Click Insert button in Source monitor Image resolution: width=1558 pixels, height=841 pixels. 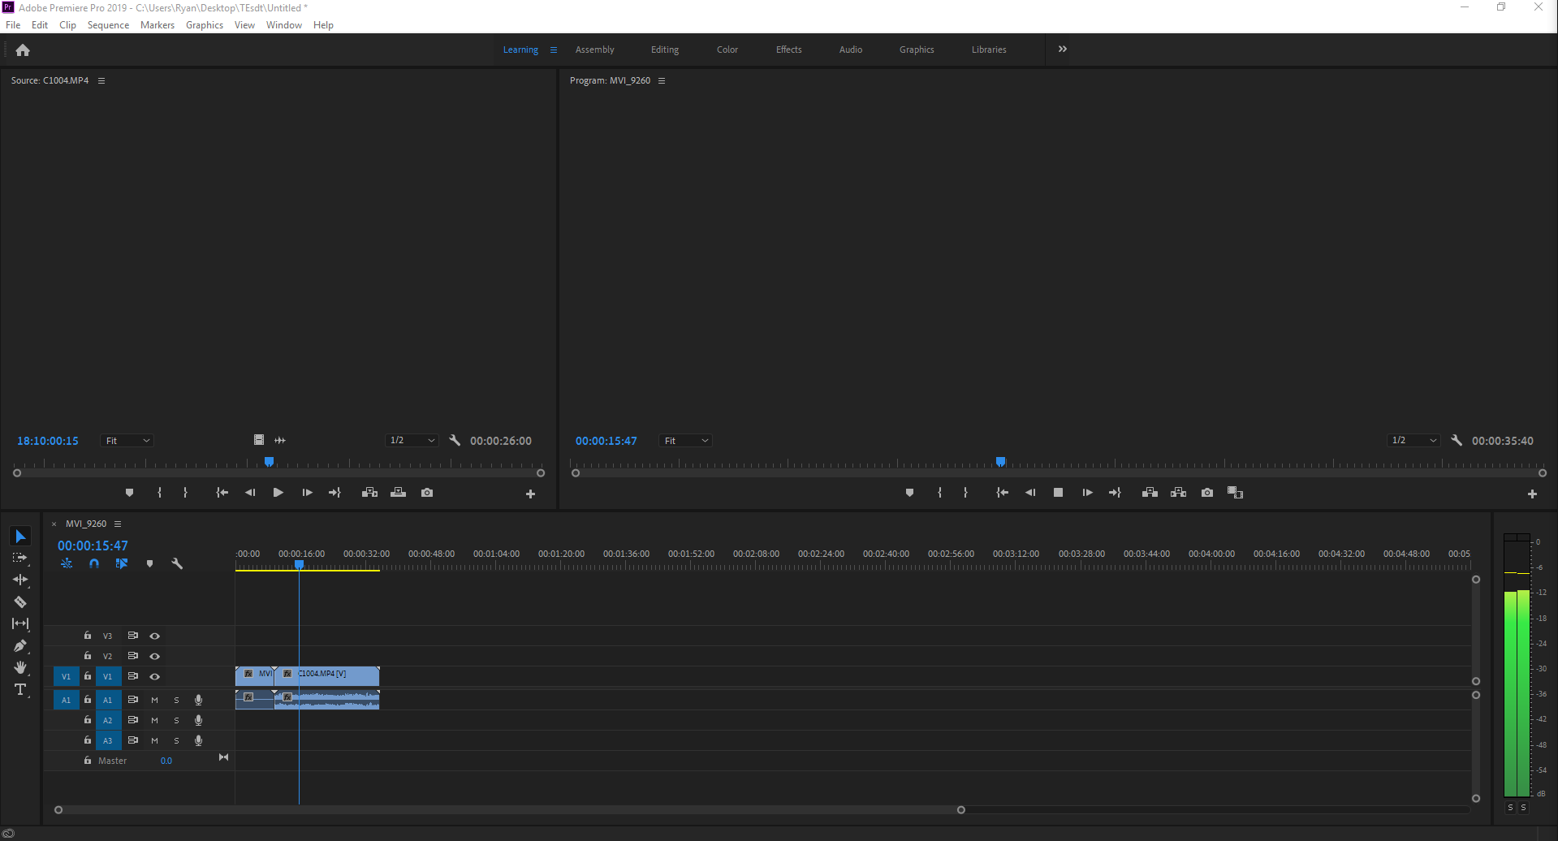tap(369, 493)
